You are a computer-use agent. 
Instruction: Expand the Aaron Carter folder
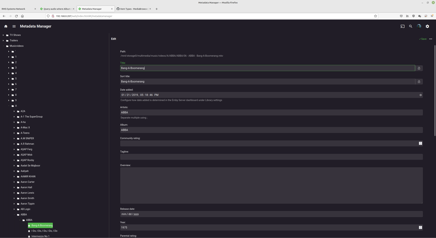point(14,182)
